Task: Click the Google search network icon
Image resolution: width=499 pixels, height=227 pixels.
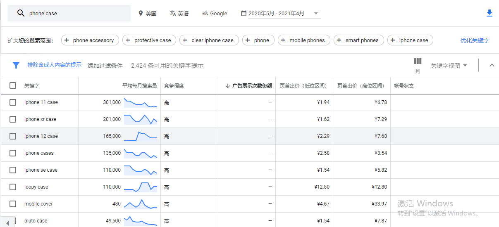Action: click(x=205, y=13)
